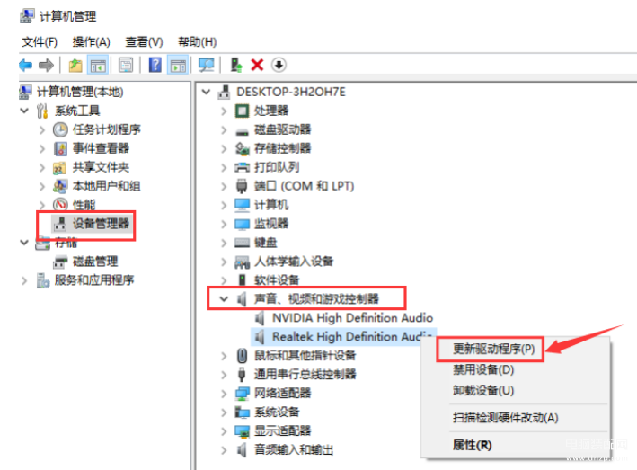Collapse the 系统工具 tree node
Image resolution: width=637 pixels, height=470 pixels.
click(x=24, y=111)
